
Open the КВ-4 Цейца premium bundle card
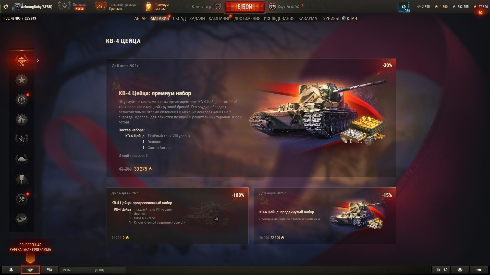click(x=251, y=118)
